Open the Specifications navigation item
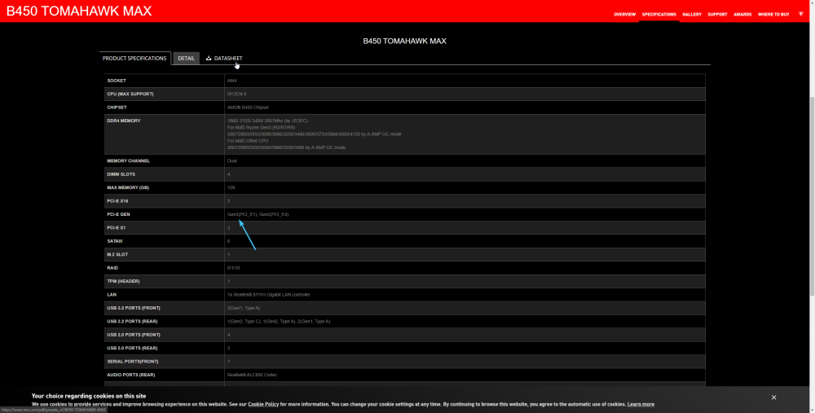 [x=659, y=15]
